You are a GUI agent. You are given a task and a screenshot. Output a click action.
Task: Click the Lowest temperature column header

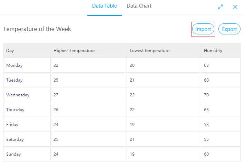(x=164, y=50)
